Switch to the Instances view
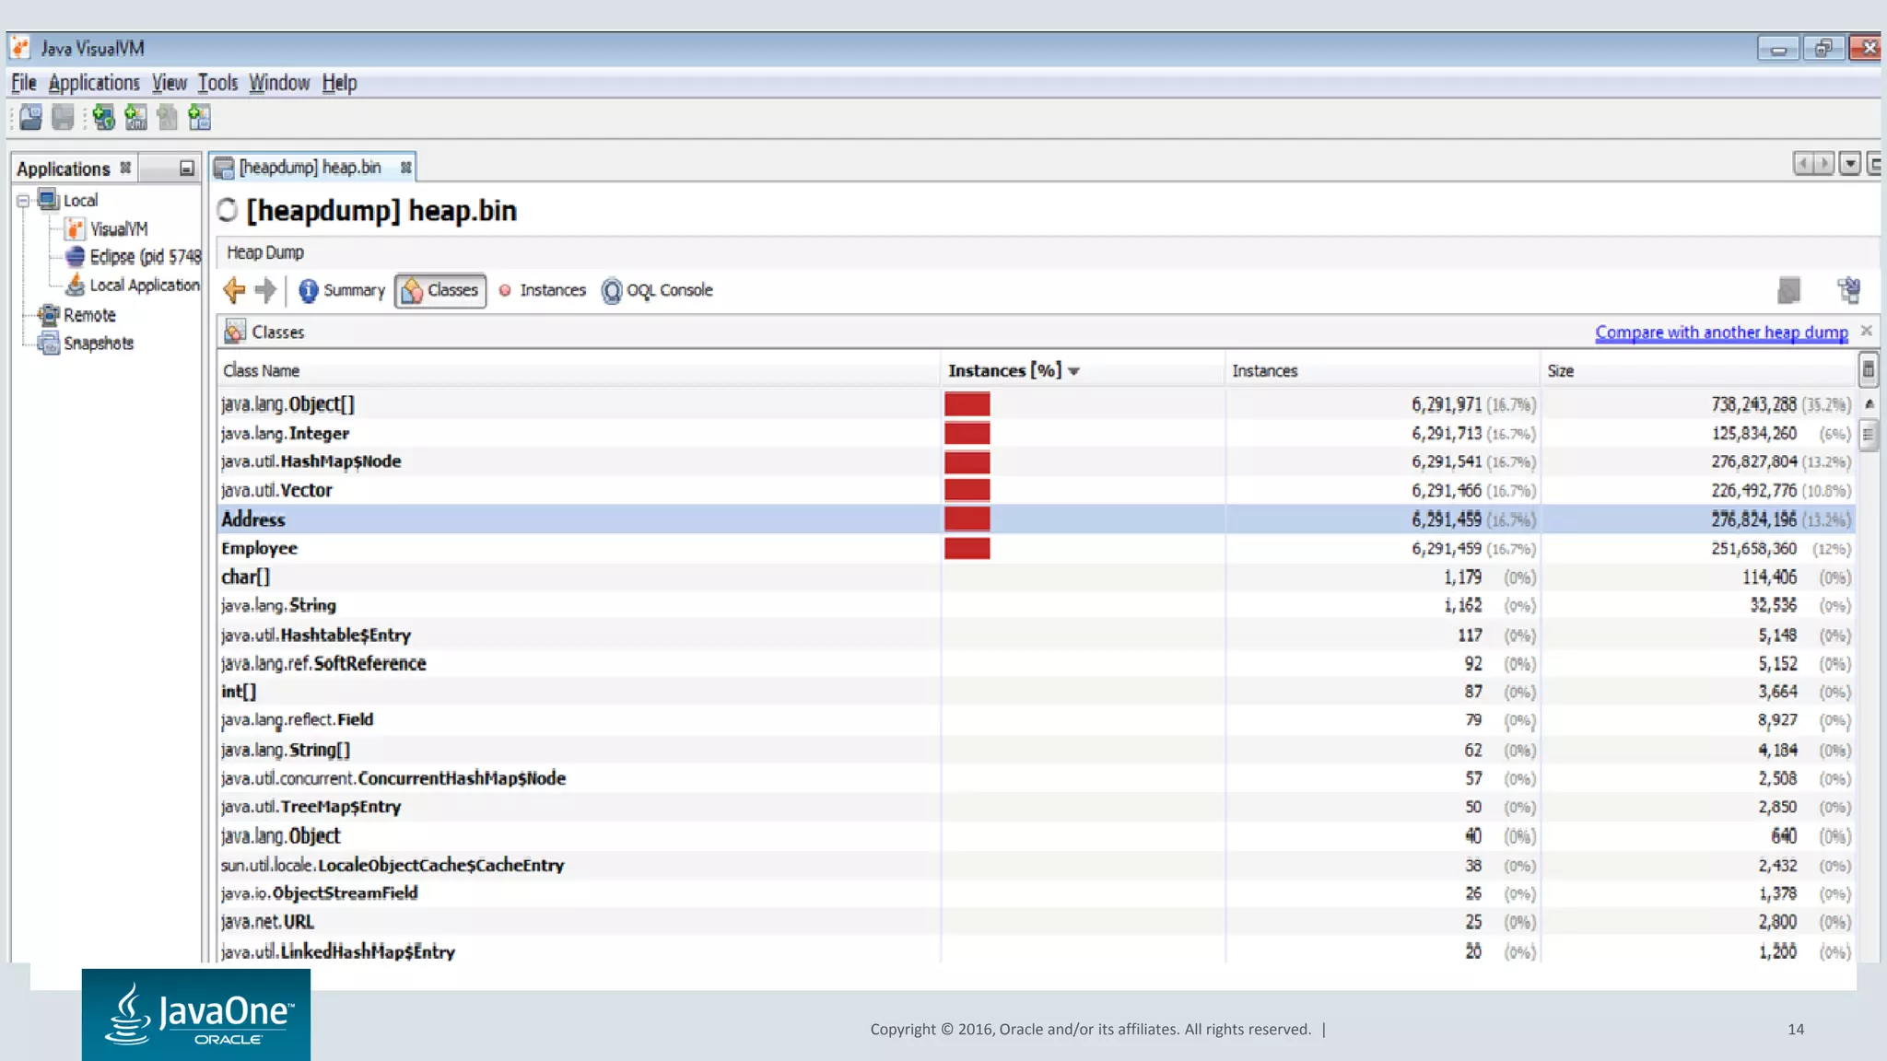Viewport: 1887px width, 1061px height. 543,290
